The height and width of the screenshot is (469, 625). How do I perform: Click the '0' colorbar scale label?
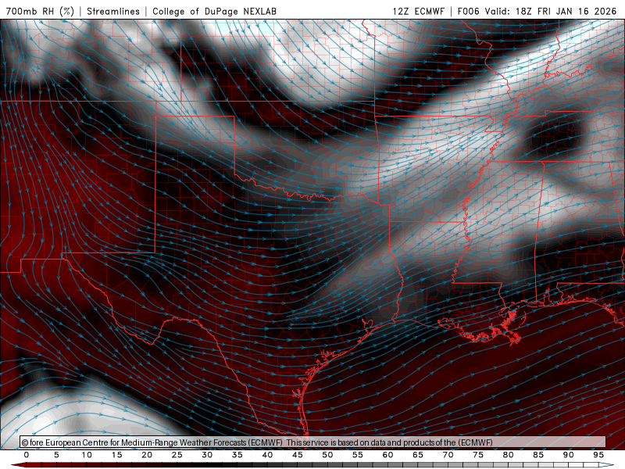[27, 455]
